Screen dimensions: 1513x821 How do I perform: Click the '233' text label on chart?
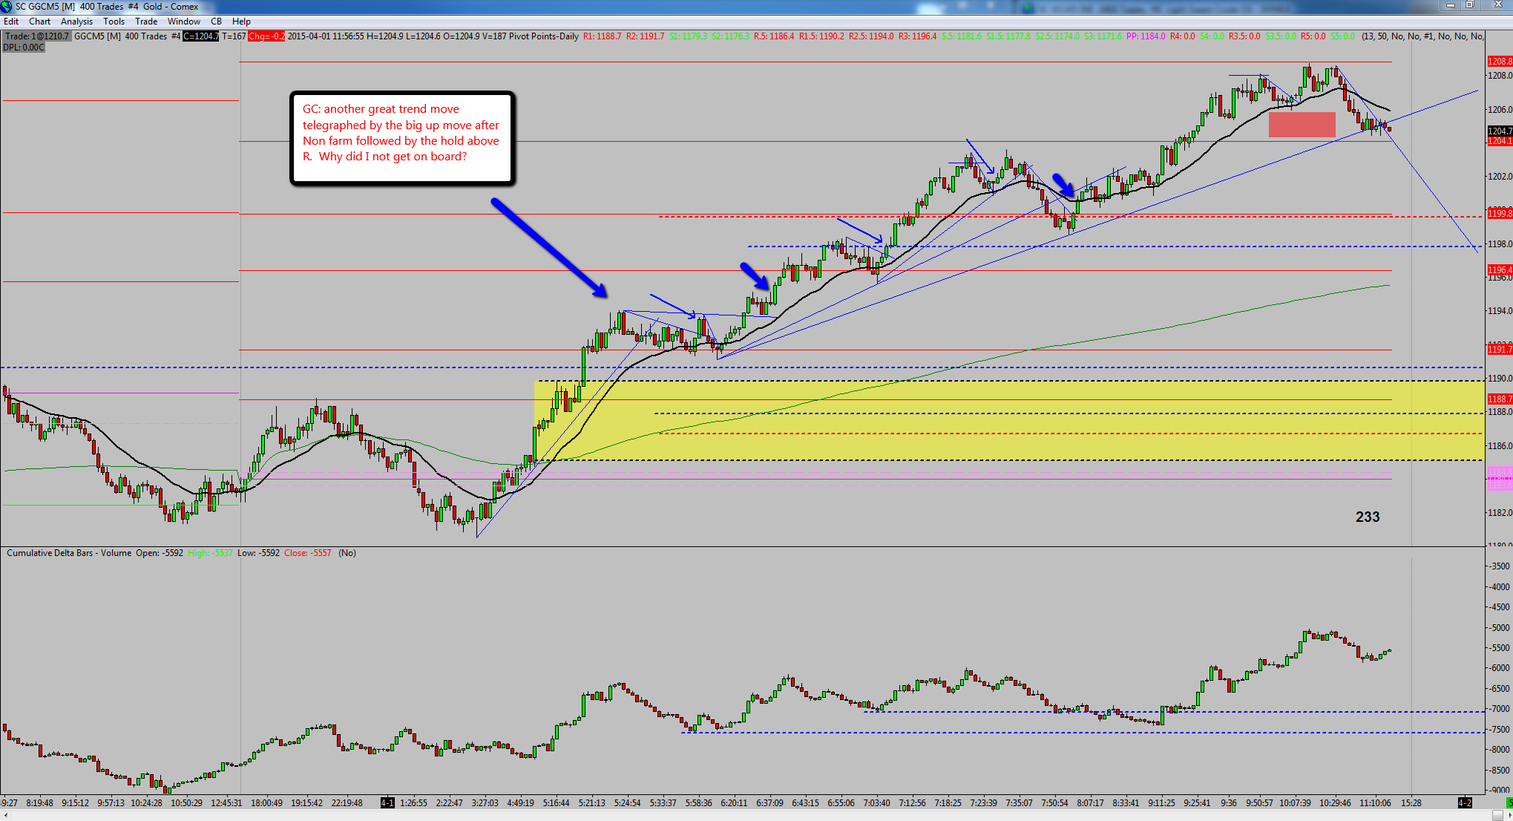click(x=1368, y=517)
